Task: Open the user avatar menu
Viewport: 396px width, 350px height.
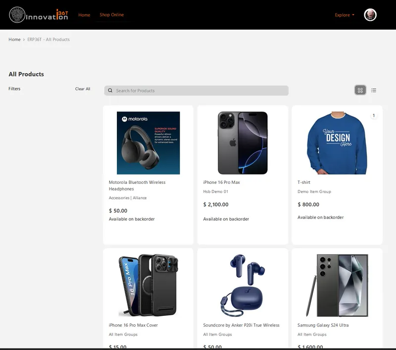Action: coord(370,15)
